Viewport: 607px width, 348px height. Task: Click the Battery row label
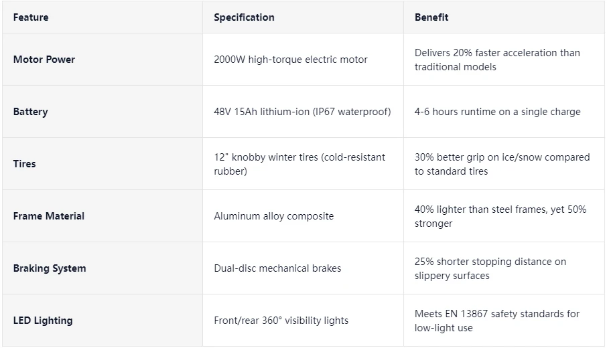point(30,112)
